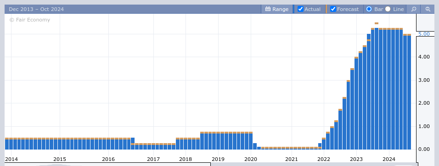Click the 0.00 y-axis label
The width and height of the screenshot is (439, 166).
pyautogui.click(x=424, y=149)
